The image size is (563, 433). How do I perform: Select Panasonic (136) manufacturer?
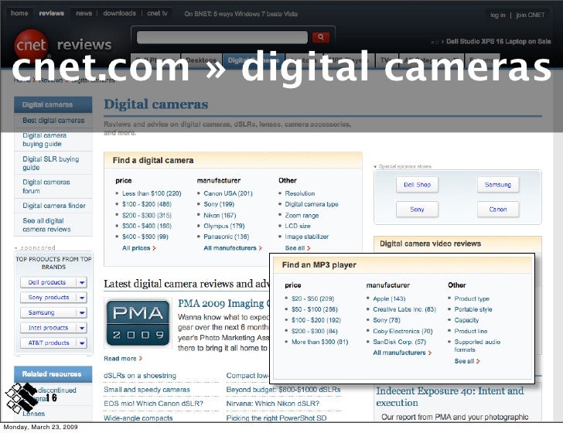[x=226, y=237]
